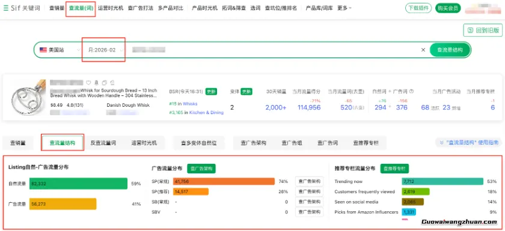Click the 294 natural keywords value

(380, 107)
